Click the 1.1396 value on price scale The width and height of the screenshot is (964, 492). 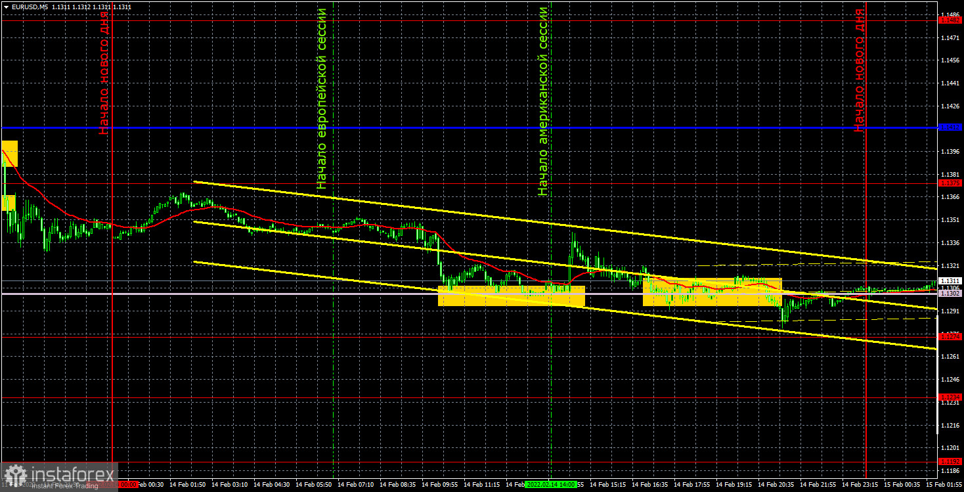click(950, 152)
